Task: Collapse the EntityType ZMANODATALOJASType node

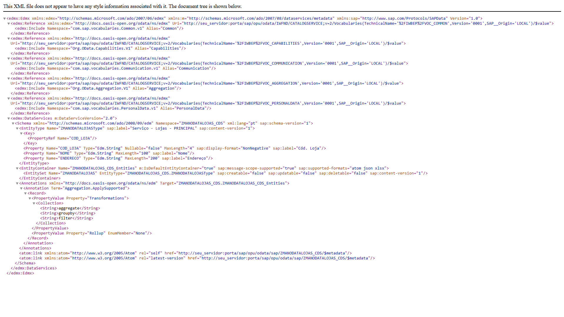Action: pos(17,128)
